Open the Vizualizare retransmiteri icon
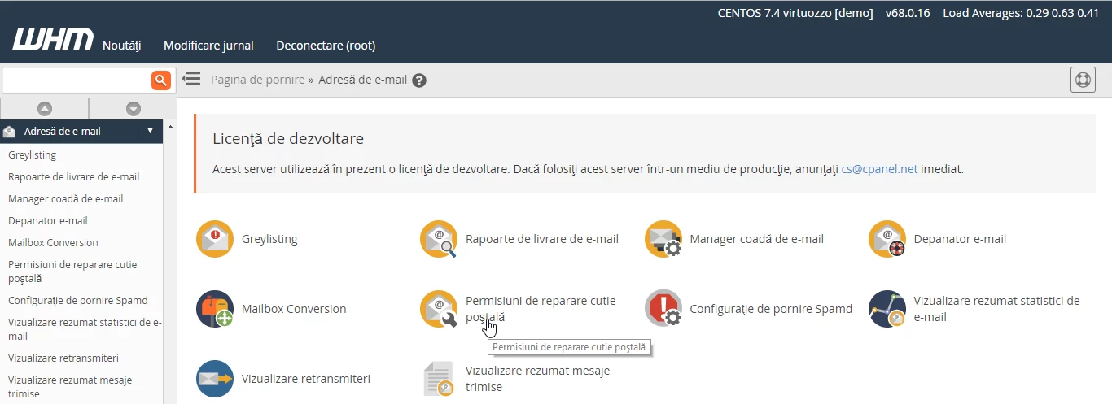1112x404 pixels. pyautogui.click(x=215, y=379)
